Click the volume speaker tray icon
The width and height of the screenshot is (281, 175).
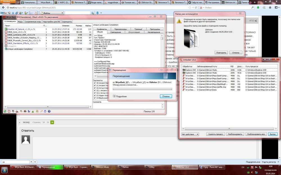(x=252, y=172)
